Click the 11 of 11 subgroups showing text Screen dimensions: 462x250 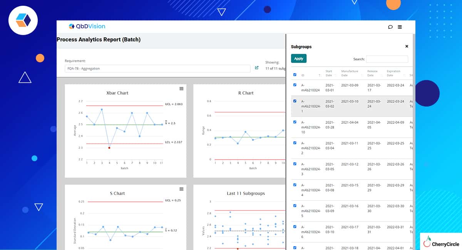tap(275, 68)
